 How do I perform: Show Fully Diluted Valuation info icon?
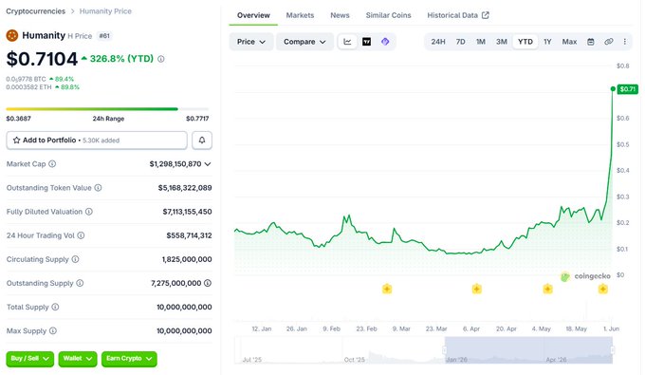pos(89,212)
